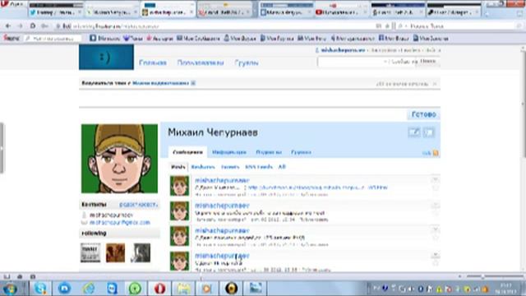Click the Yandex search field on the bookmarks bar
This screenshot has height=296, width=526.
(53, 39)
